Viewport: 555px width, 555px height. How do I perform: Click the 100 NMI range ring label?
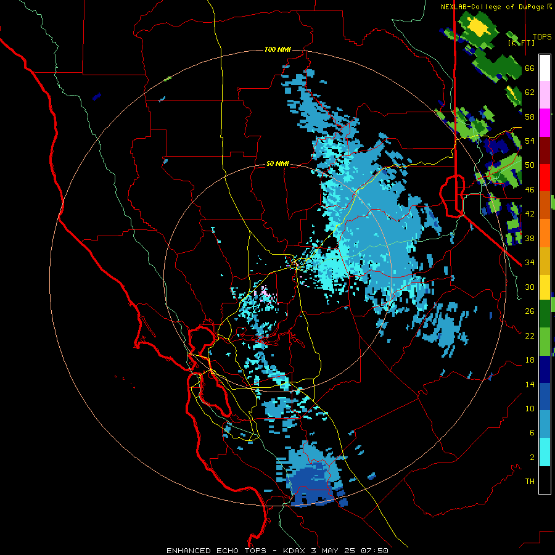coord(277,49)
